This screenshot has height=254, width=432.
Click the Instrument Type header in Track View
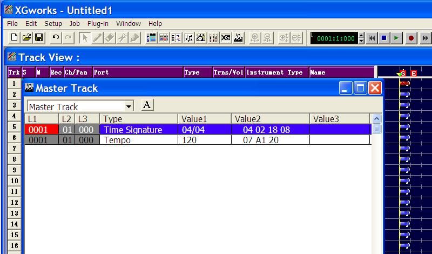(x=277, y=72)
